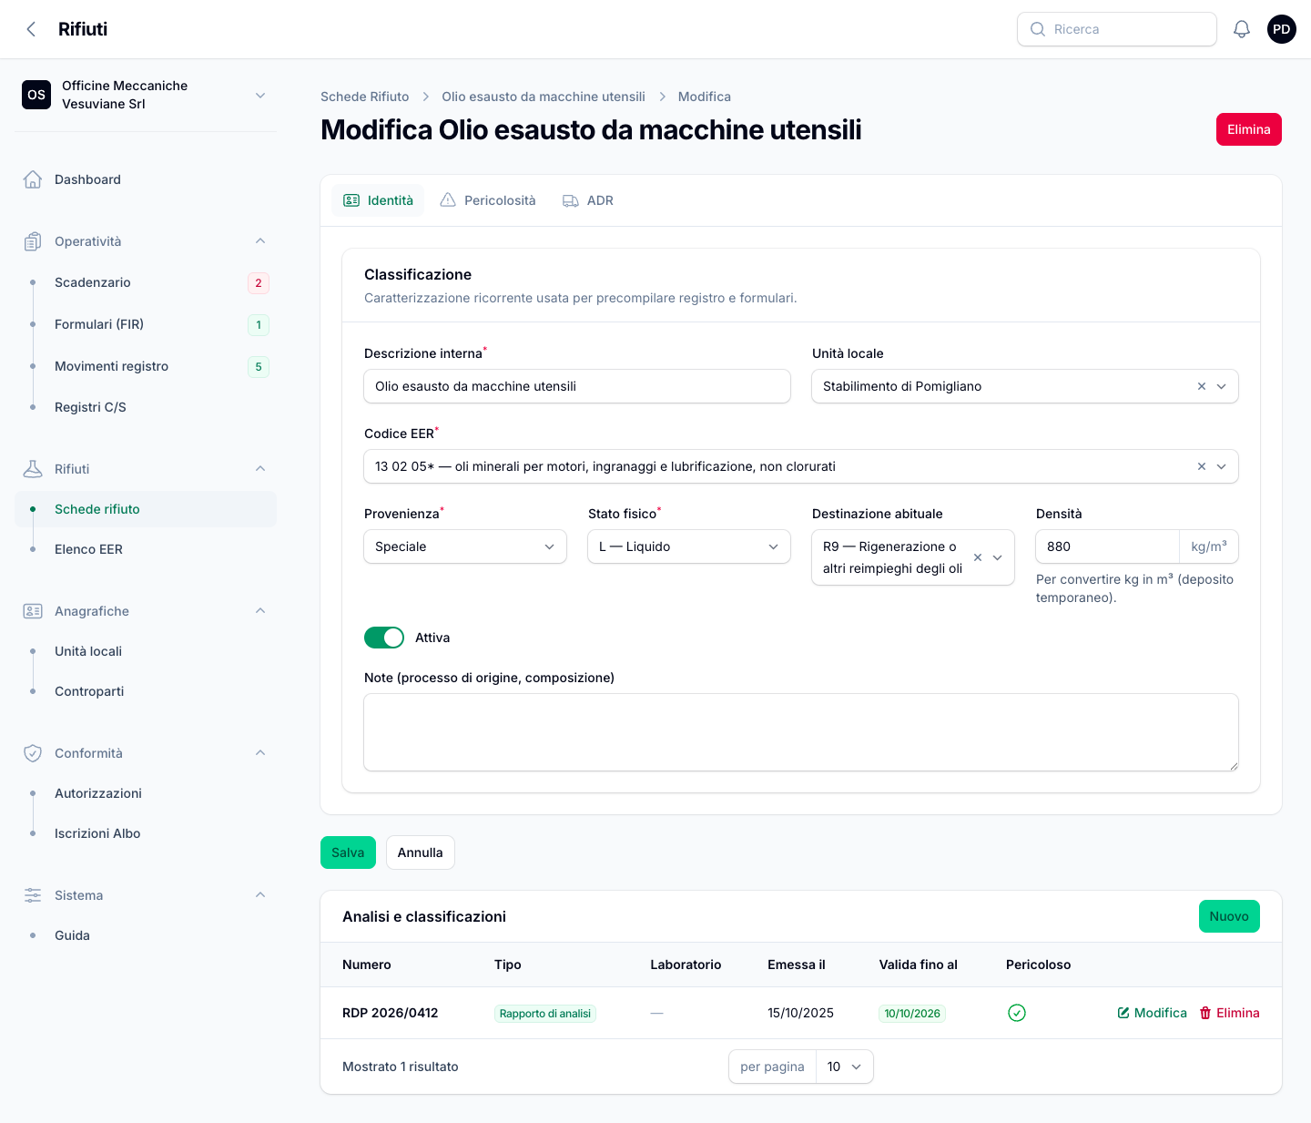Switch to the Pericolosità tab
The width and height of the screenshot is (1311, 1123).
click(488, 200)
